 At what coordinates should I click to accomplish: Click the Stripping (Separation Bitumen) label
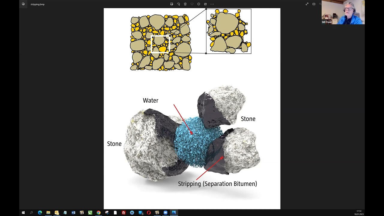pos(217,184)
